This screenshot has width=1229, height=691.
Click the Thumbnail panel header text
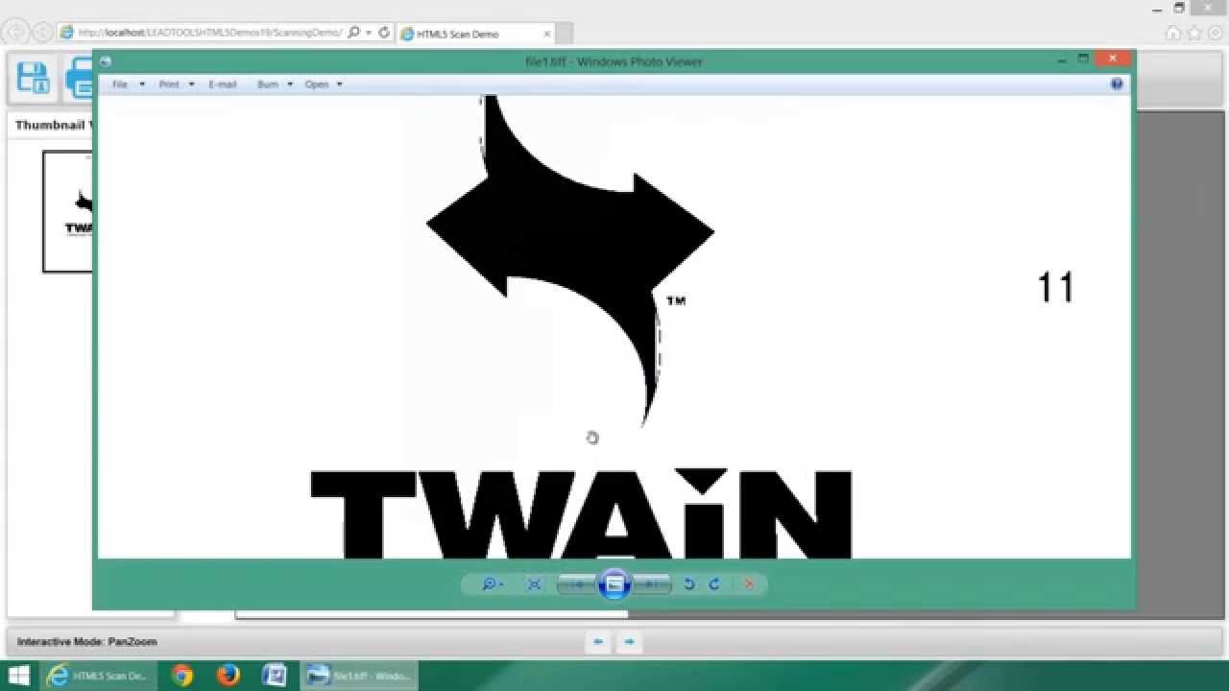53,125
